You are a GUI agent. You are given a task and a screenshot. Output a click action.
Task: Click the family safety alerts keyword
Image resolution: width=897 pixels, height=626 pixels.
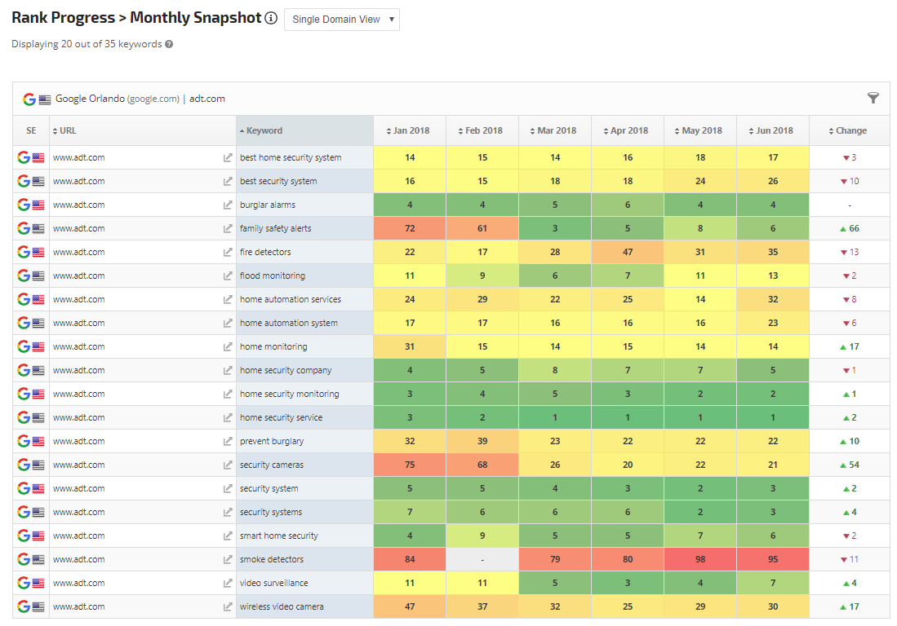275,229
